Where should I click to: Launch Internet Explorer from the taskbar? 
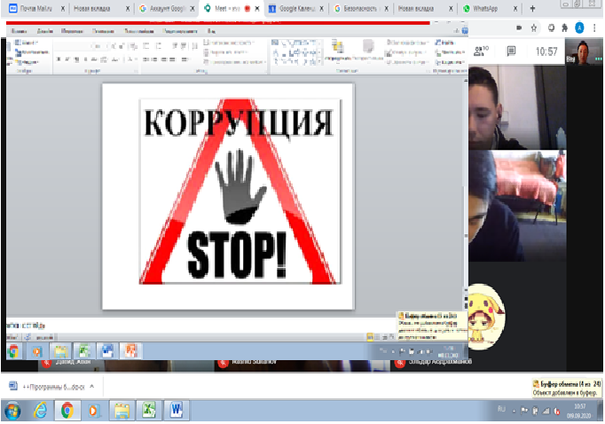(x=41, y=411)
